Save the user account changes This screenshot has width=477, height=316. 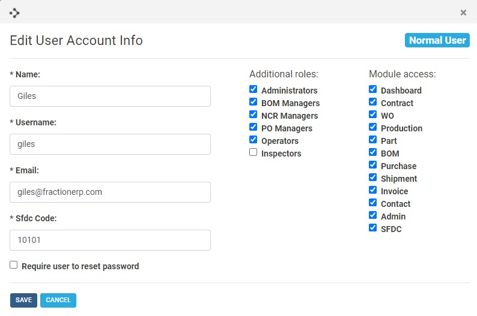pyautogui.click(x=23, y=300)
